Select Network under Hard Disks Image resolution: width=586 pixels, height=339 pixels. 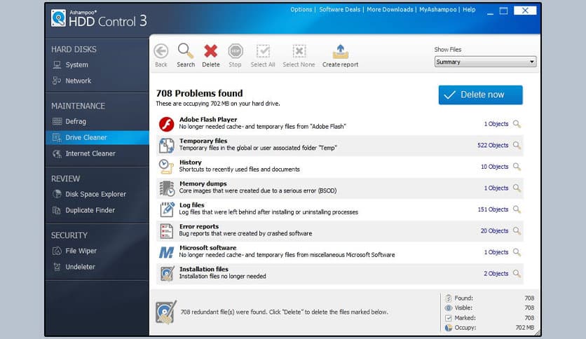[x=78, y=81]
